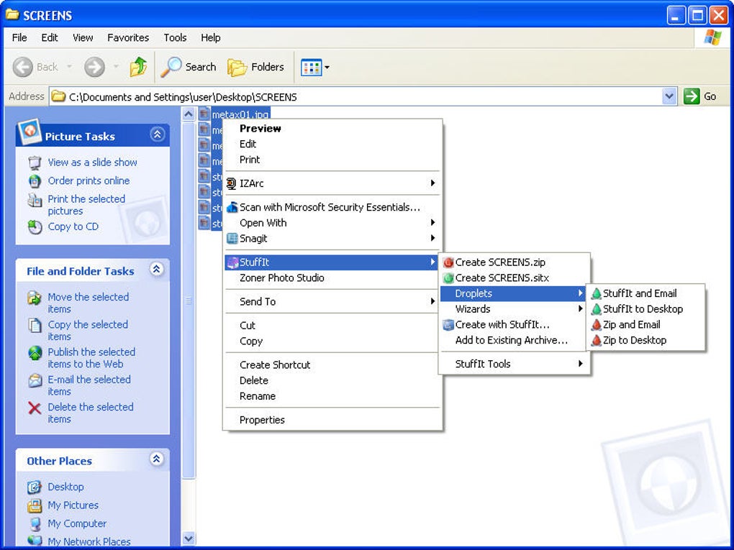Click the Forward arrow icon
This screenshot has height=550, width=734.
pyautogui.click(x=94, y=67)
